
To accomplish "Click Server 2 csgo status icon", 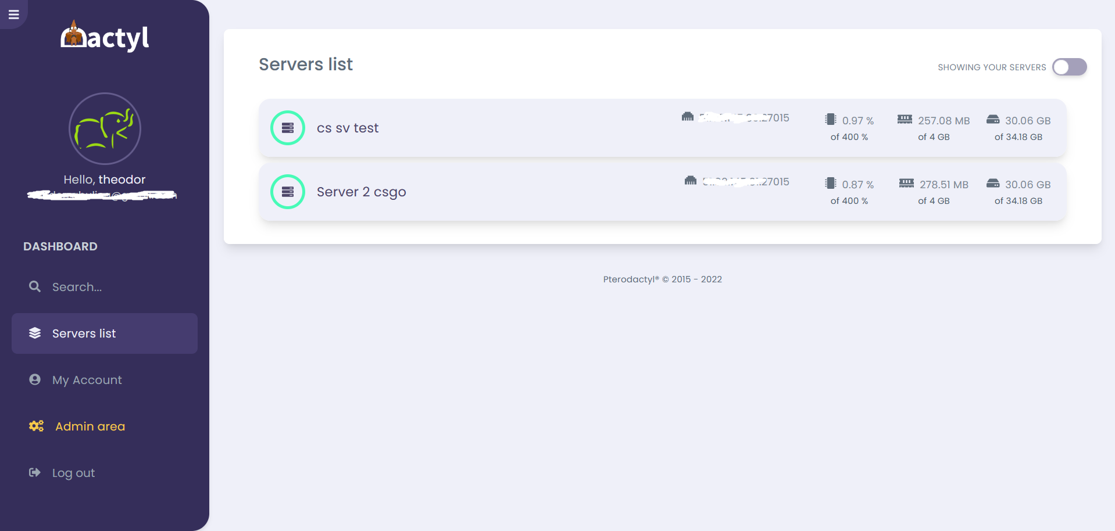I will [x=288, y=192].
